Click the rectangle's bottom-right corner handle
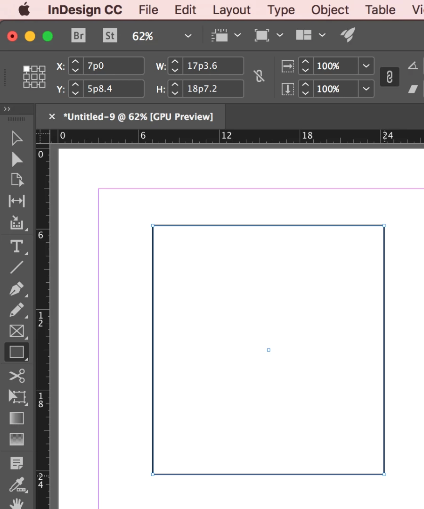The width and height of the screenshot is (424, 509). tap(384, 474)
